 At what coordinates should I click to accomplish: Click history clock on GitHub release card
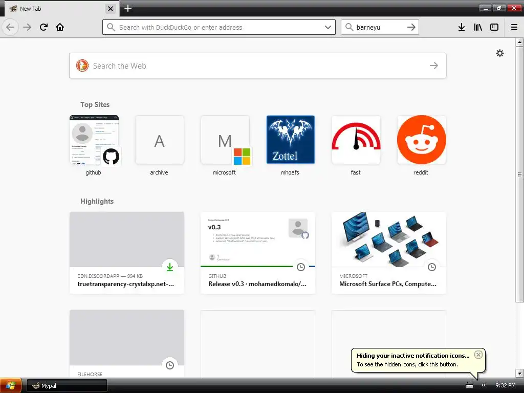pyautogui.click(x=301, y=267)
